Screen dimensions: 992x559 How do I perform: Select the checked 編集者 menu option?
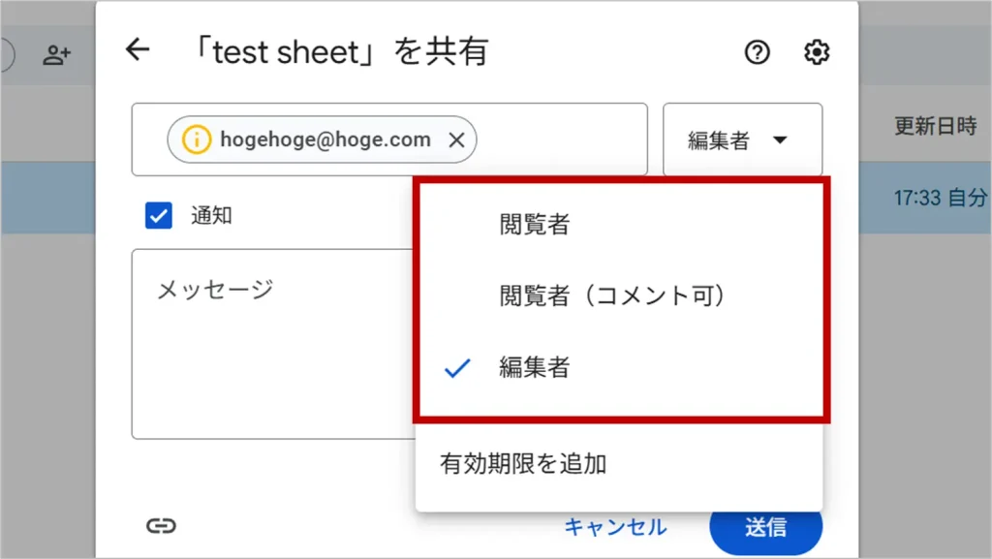535,367
